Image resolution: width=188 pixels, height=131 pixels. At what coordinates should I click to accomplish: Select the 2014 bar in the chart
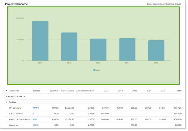click(127, 49)
